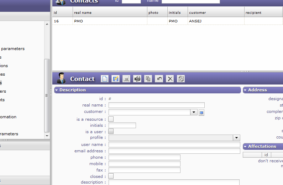
Task: Collapse the Affectations section
Action: click(x=245, y=147)
